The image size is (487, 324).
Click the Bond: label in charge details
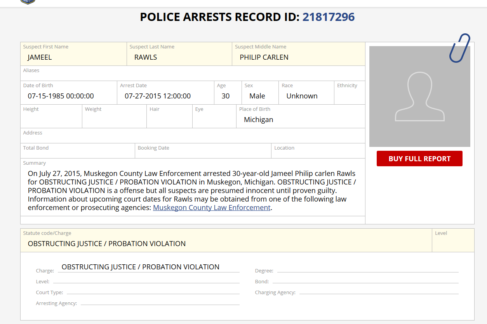click(262, 281)
